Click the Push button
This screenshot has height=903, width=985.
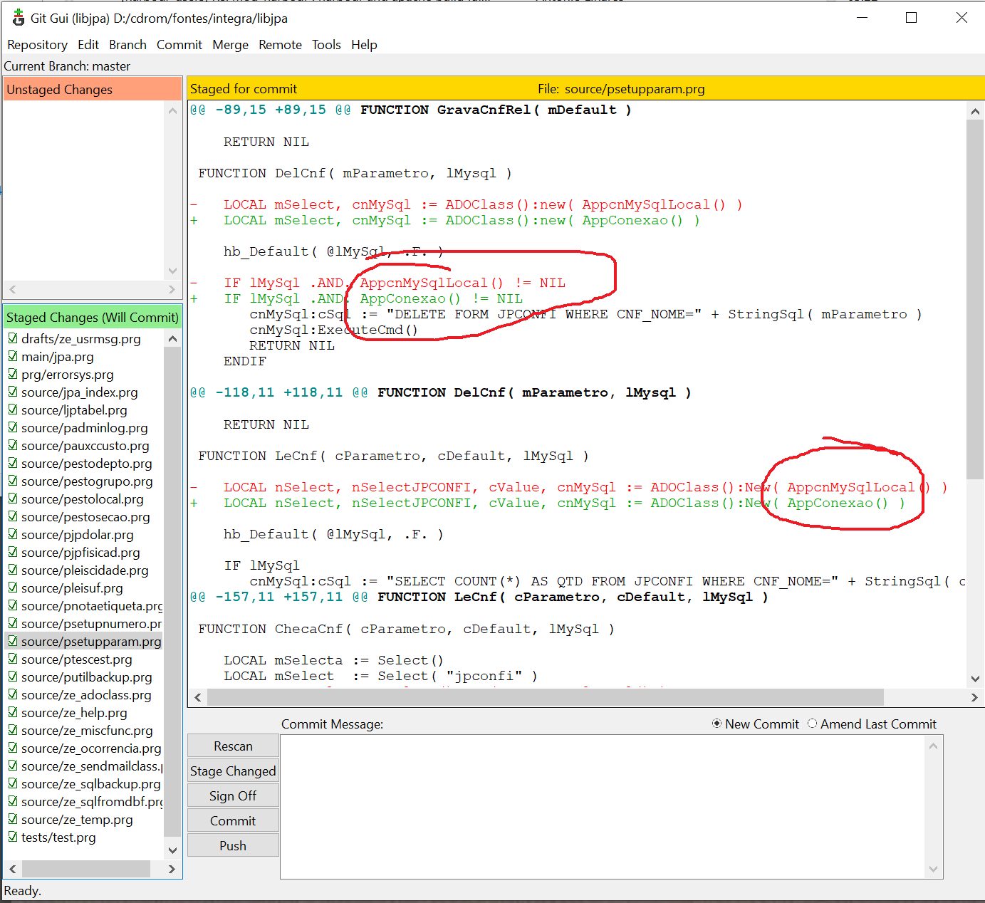pos(233,845)
